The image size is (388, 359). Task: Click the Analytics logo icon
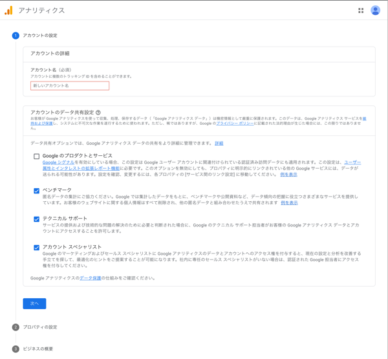coord(8,10)
